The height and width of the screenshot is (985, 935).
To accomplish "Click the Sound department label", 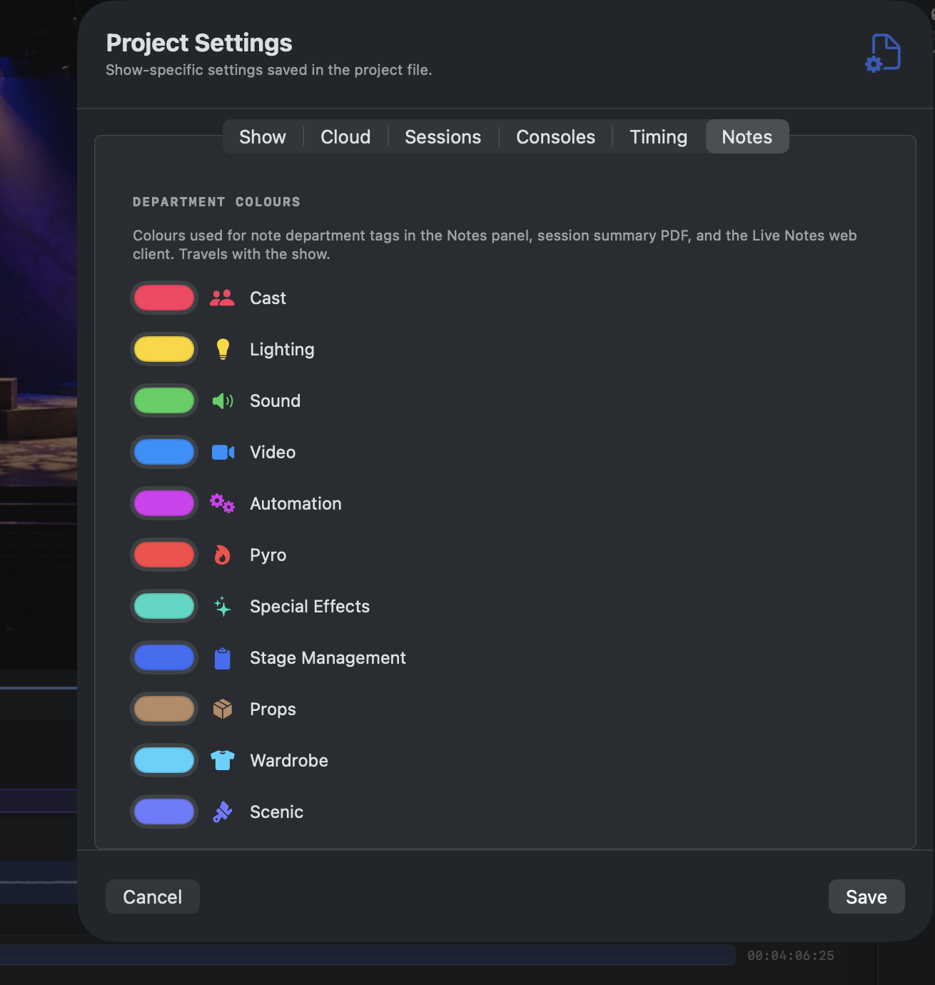I will click(275, 400).
